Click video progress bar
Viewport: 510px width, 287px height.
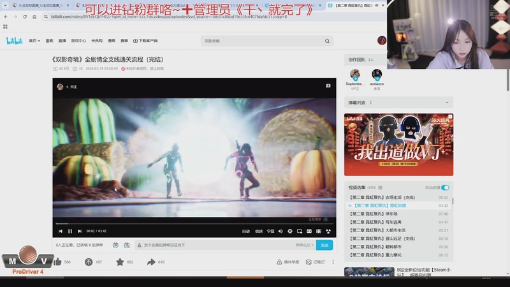pos(194,224)
